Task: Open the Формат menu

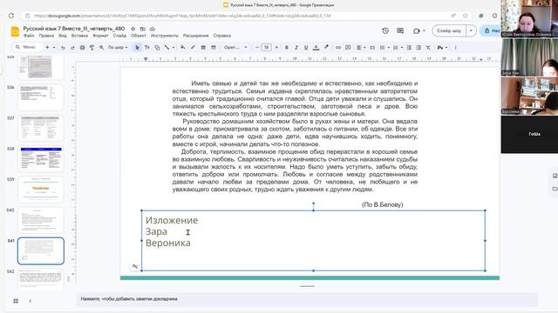Action: click(x=100, y=36)
